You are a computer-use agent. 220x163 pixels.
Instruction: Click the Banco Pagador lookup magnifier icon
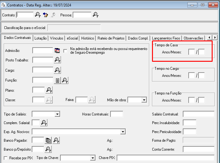pyautogui.click(x=56, y=140)
